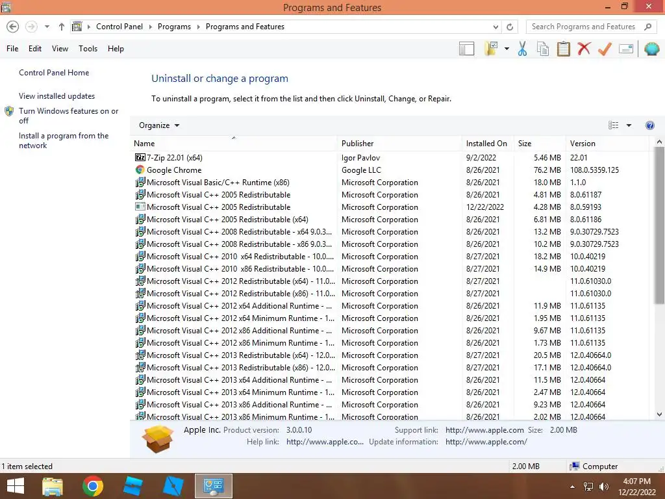Screen dimensions: 665x499
Task: Click the Apple package box icon in details
Action: point(158,439)
